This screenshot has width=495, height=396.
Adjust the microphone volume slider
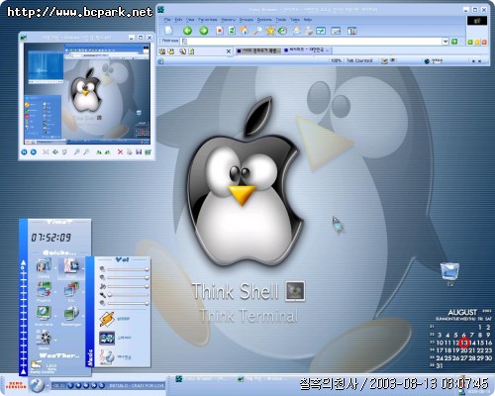128,295
